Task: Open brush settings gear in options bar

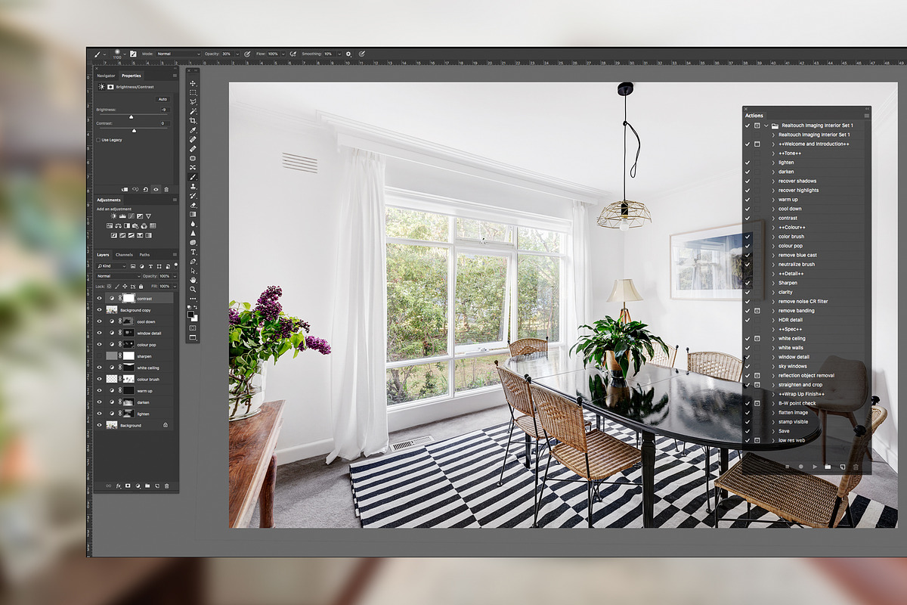Action: pyautogui.click(x=348, y=54)
